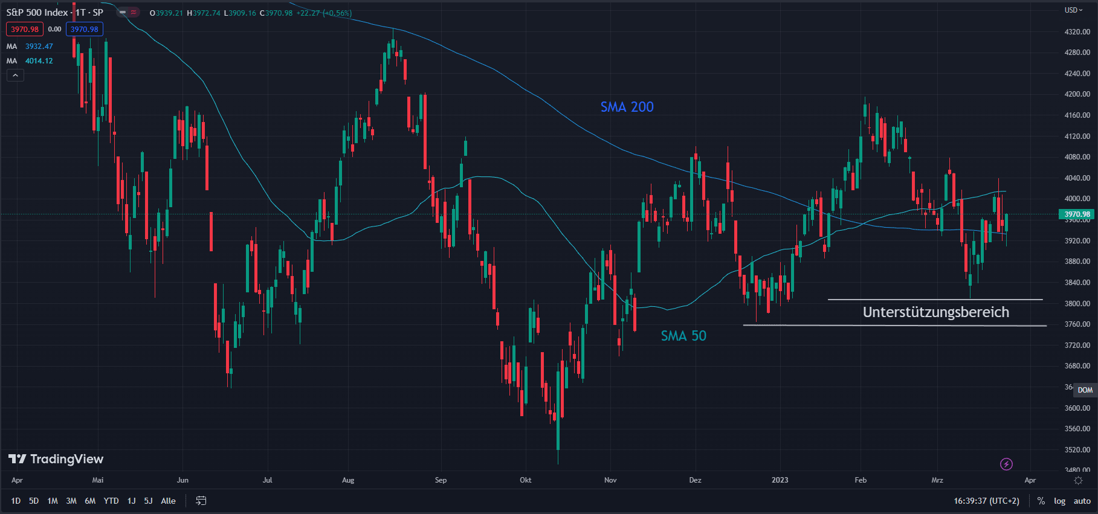Open the DOM panel button
The height and width of the screenshot is (514, 1098).
tap(1085, 390)
